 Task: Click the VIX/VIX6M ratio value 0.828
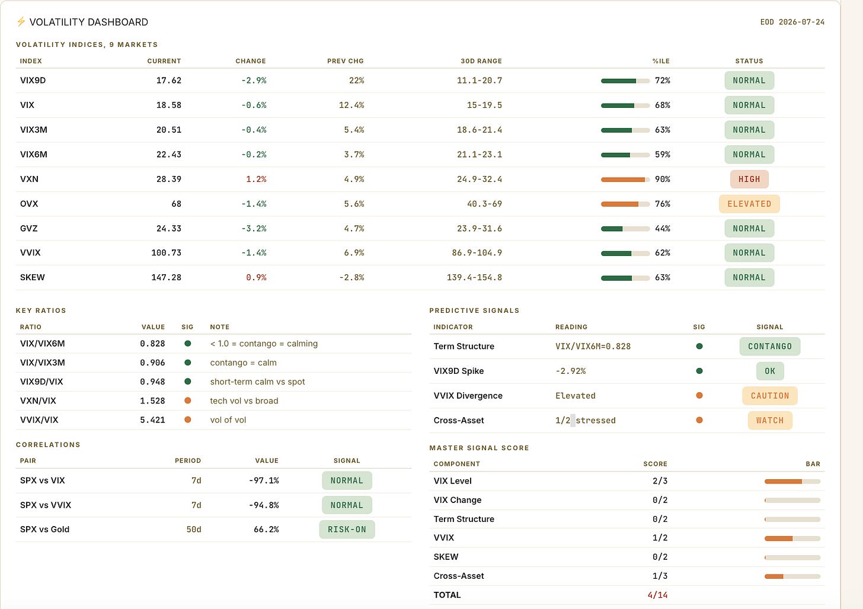click(152, 344)
